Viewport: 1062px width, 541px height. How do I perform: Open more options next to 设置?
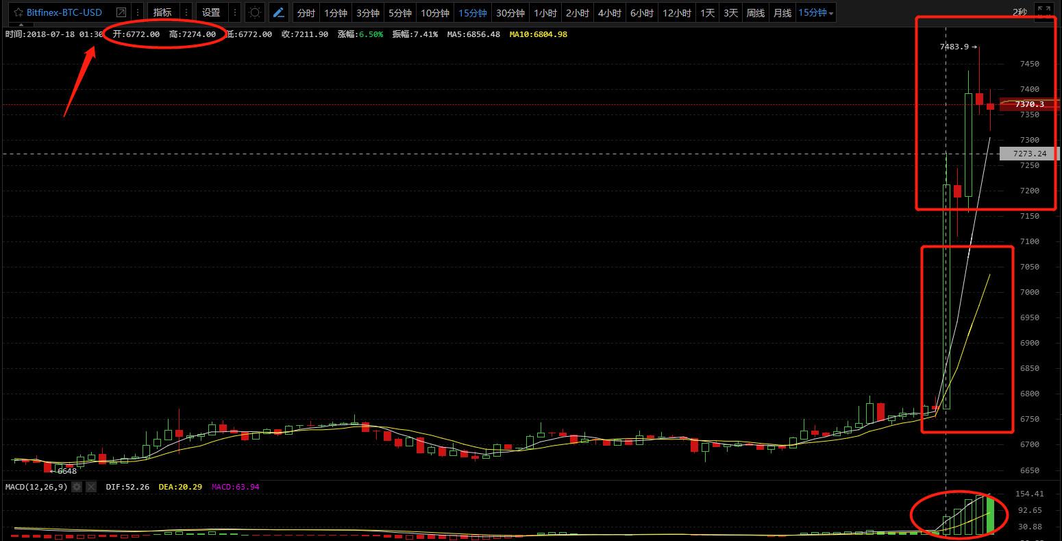234,12
